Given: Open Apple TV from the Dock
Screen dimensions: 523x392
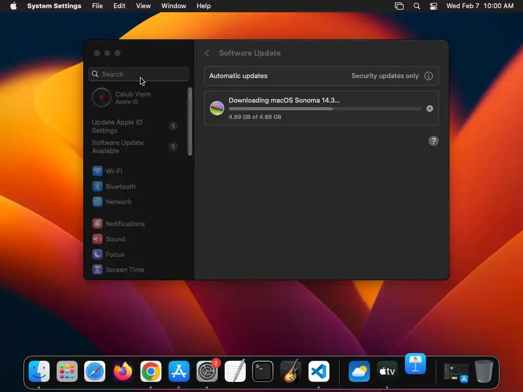Looking at the screenshot, I should point(387,371).
